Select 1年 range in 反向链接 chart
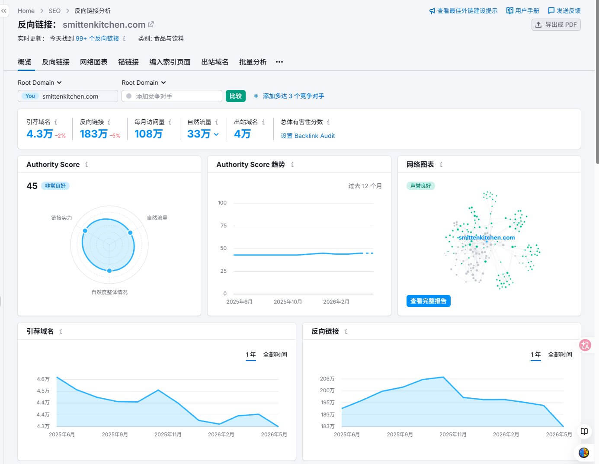Screen dimensions: 599x464 point(536,355)
